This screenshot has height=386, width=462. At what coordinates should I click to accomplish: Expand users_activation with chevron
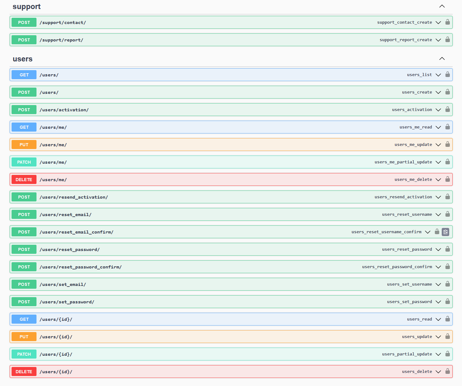(x=438, y=110)
